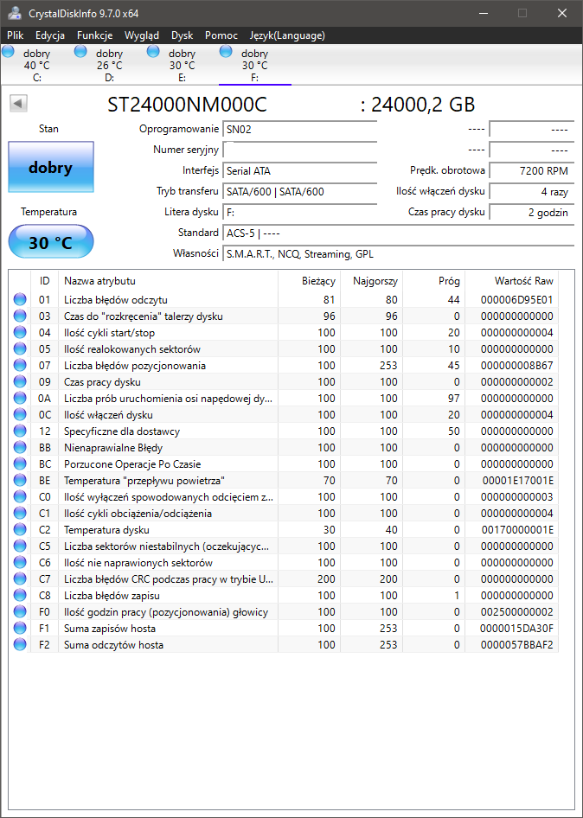Screen dimensions: 583x818
Task: Click raw value 002500000002
Action: (516, 612)
